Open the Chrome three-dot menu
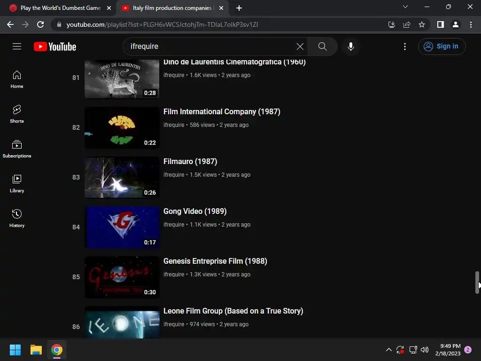Viewport: 481px width, 361px height. [471, 24]
